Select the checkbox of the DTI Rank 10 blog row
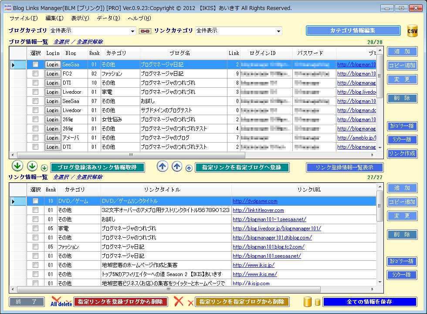The image size is (427, 314). 35,82
